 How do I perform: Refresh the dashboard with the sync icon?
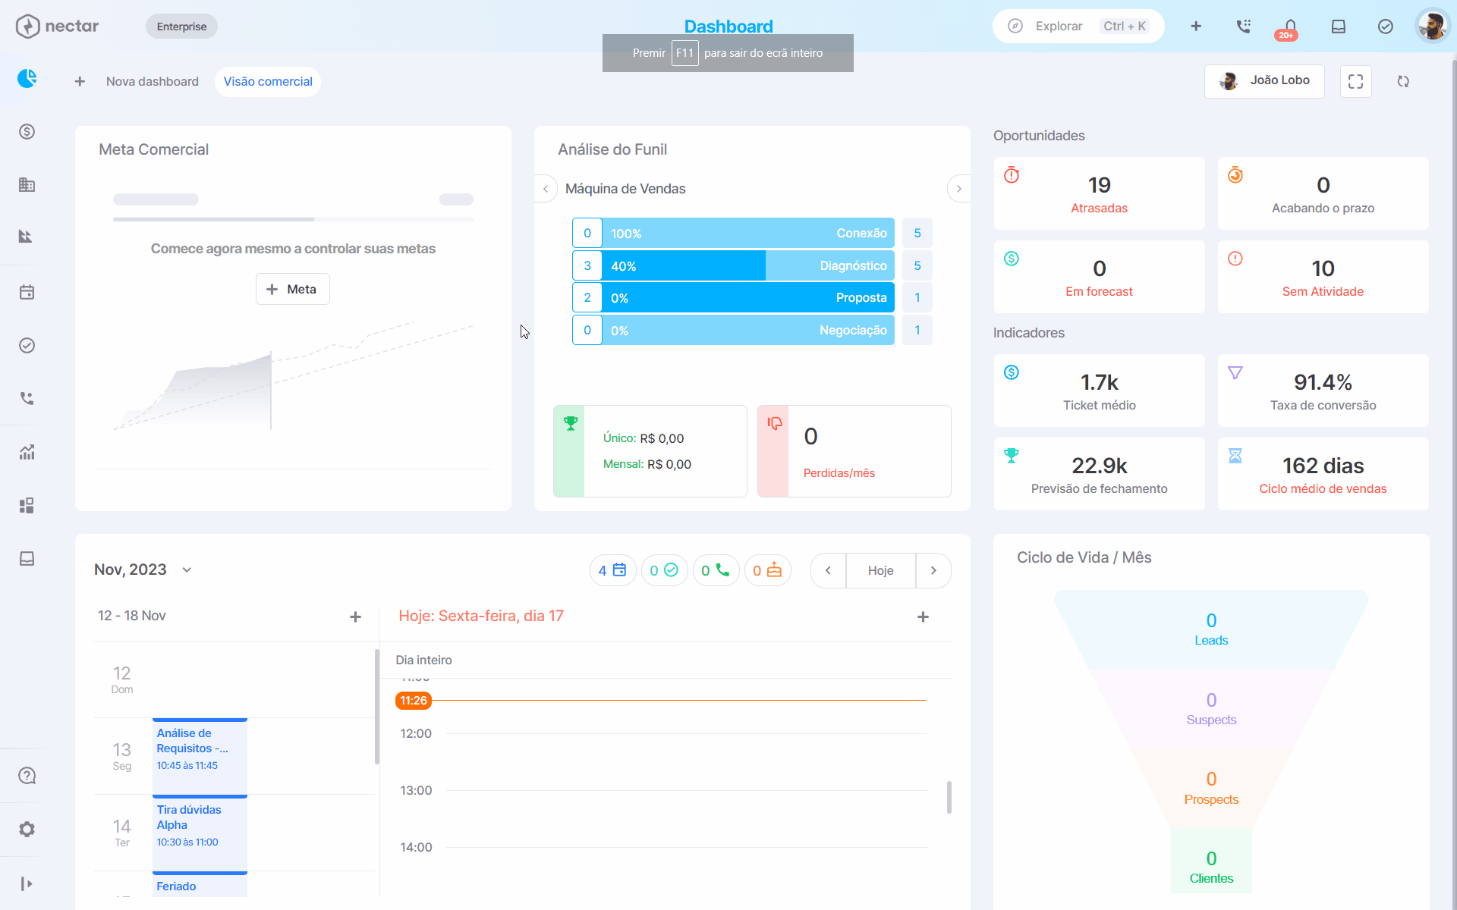(1403, 81)
